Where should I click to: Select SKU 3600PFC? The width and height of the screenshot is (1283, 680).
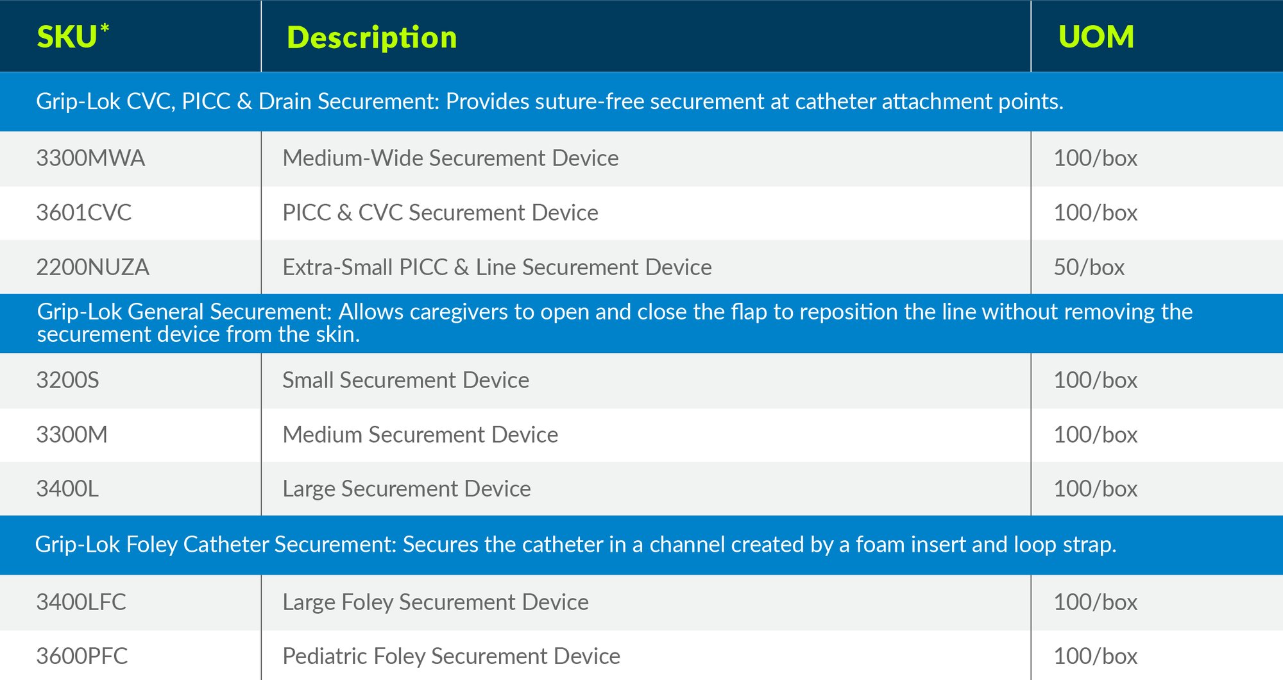click(x=81, y=656)
